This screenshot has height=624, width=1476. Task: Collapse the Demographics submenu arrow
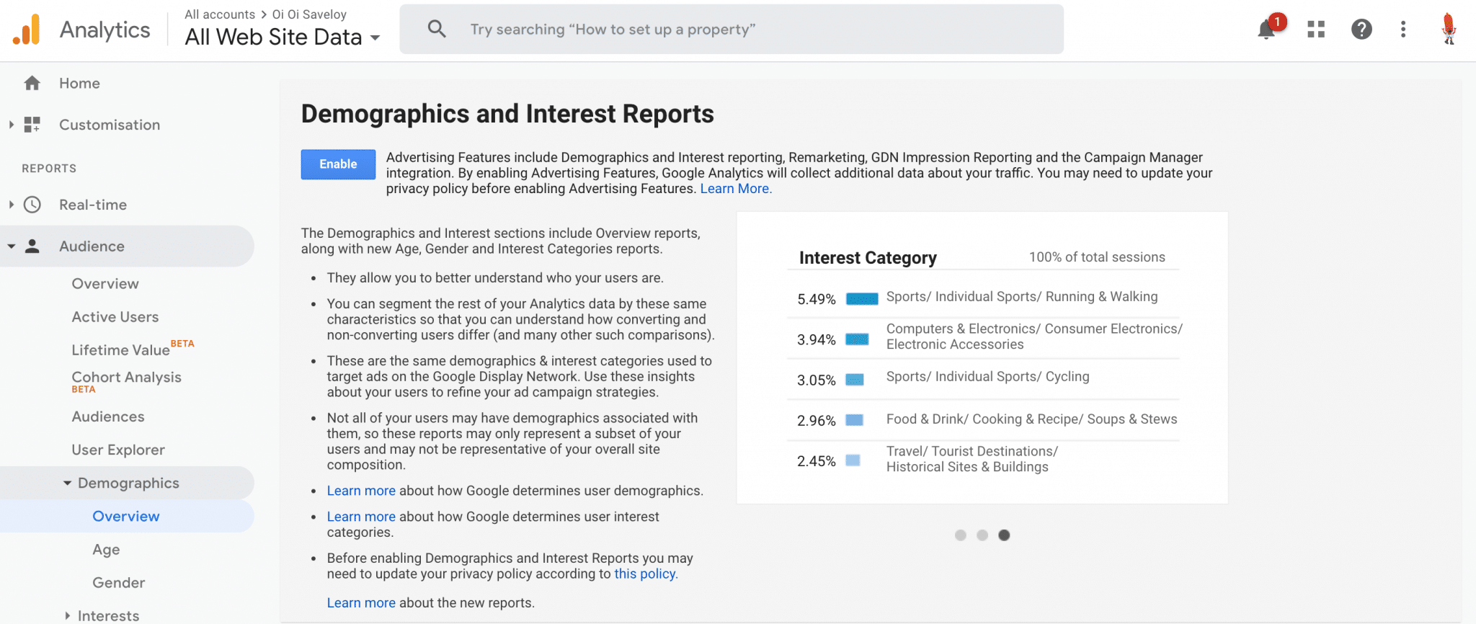(x=67, y=483)
